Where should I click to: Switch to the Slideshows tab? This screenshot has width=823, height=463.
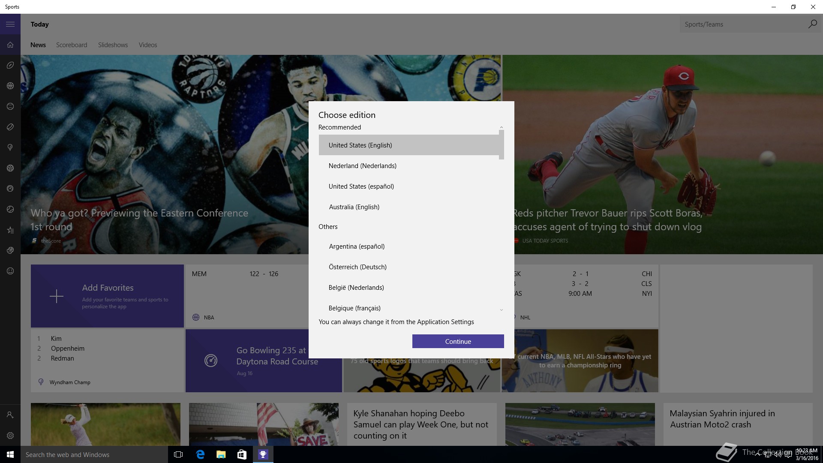[113, 45]
